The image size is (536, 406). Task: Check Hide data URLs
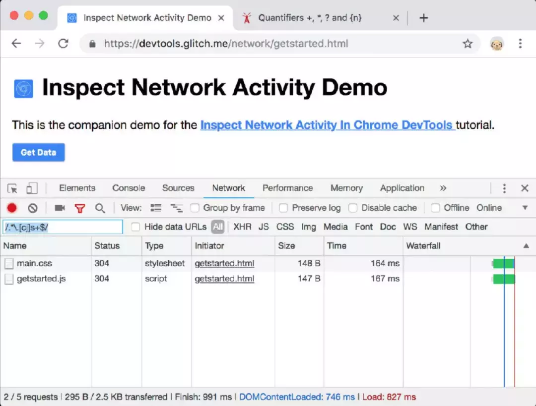[135, 227]
